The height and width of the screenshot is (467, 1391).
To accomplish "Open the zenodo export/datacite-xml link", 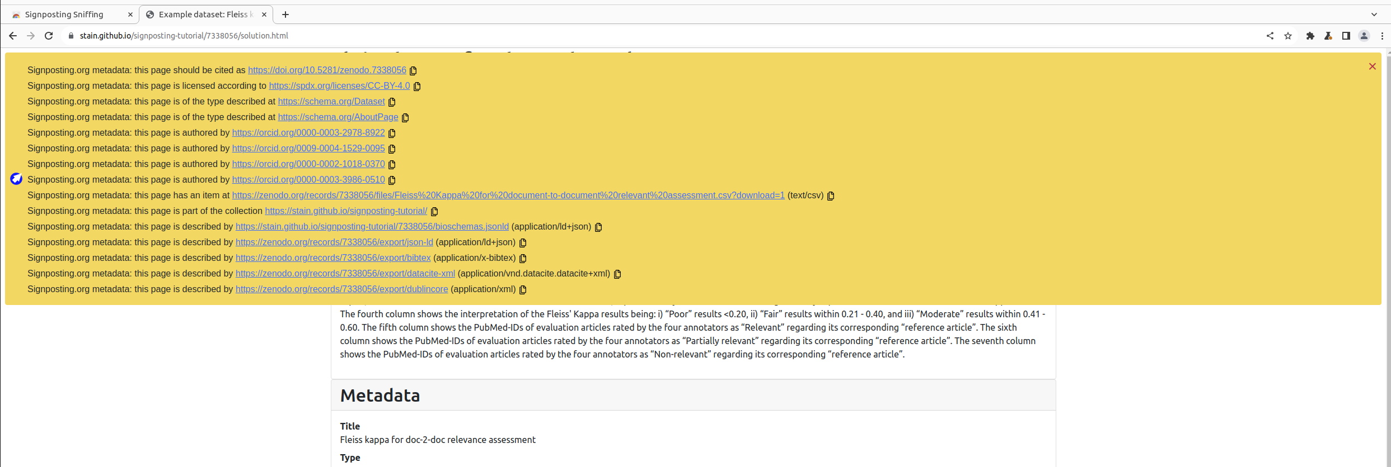I will (x=345, y=274).
